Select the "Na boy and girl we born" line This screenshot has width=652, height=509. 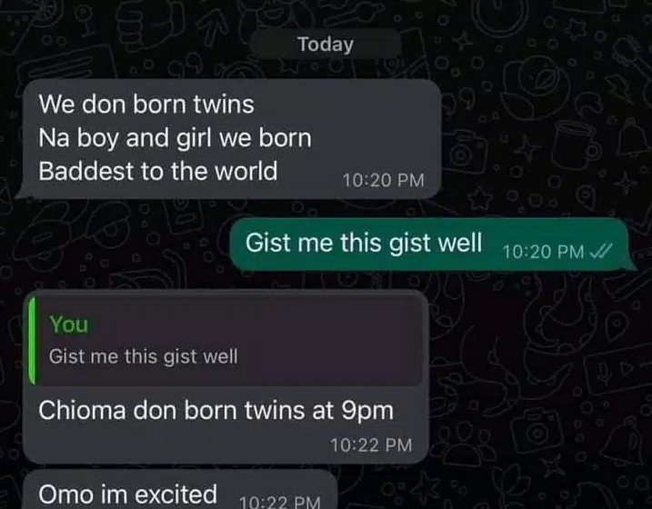(x=176, y=138)
